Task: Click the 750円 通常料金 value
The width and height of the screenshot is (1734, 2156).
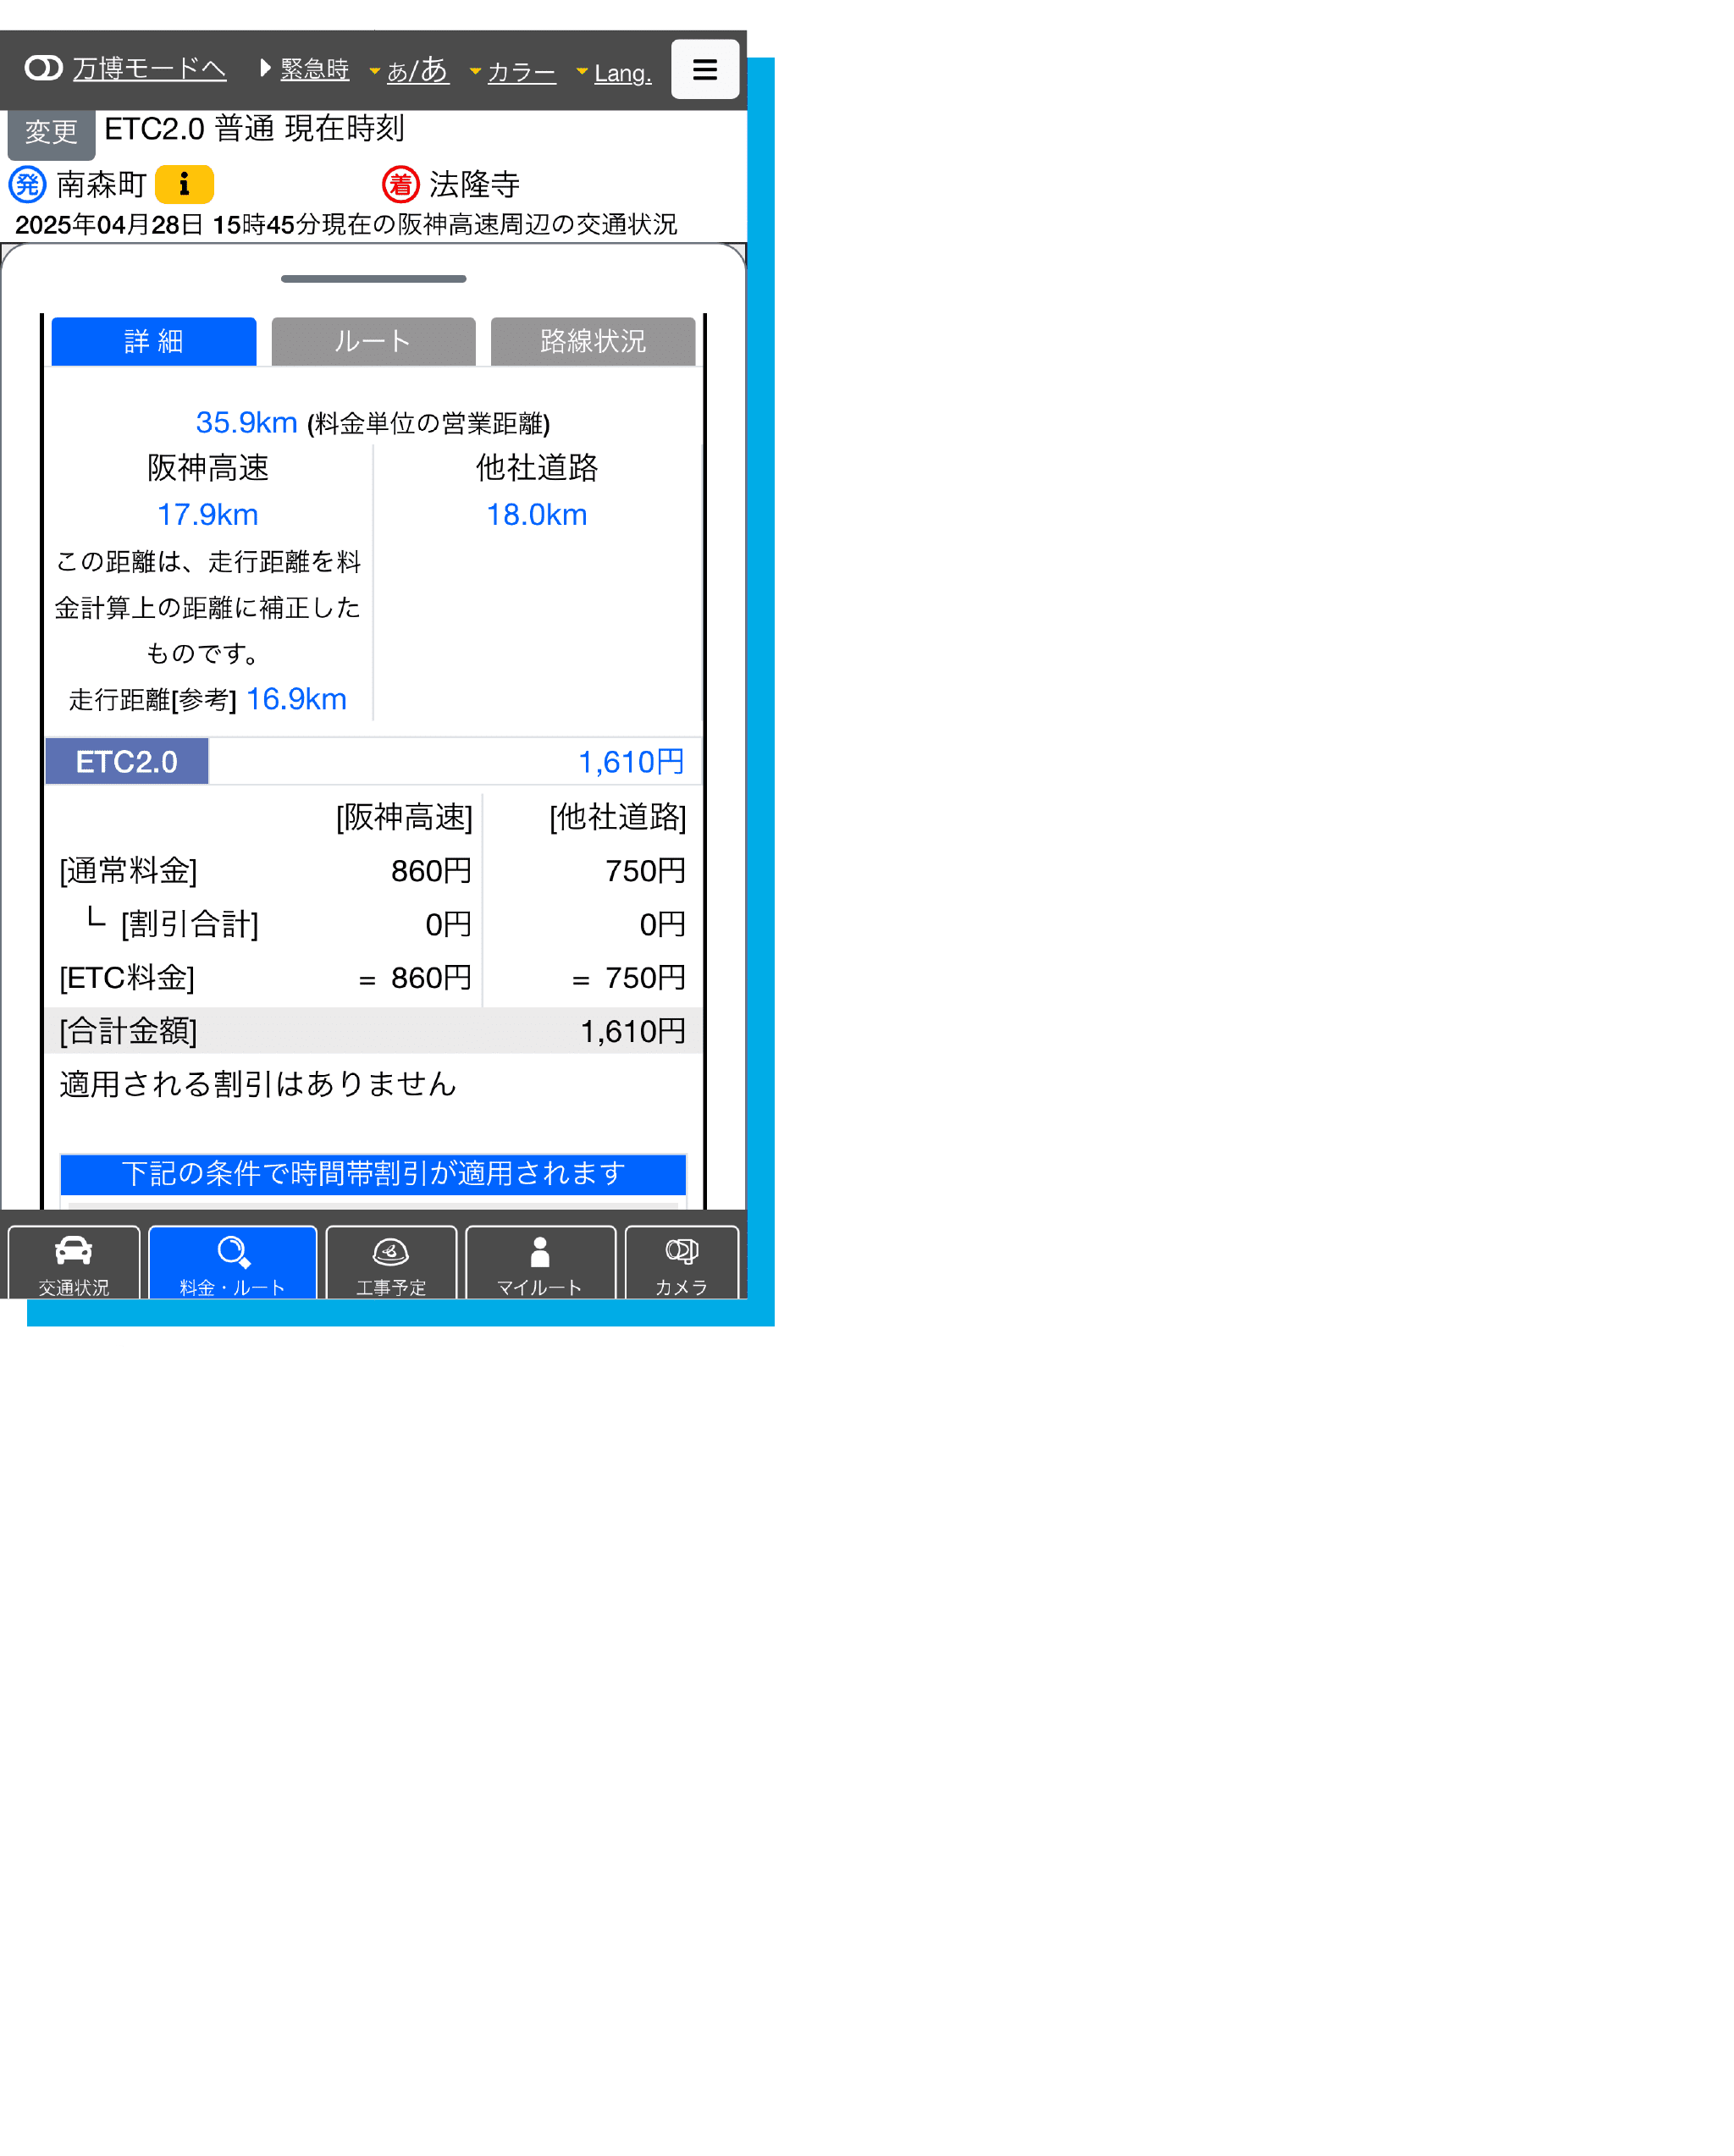Action: (645, 871)
